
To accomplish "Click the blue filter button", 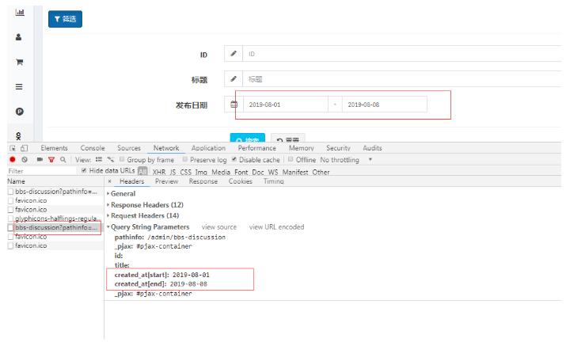I will pyautogui.click(x=65, y=19).
